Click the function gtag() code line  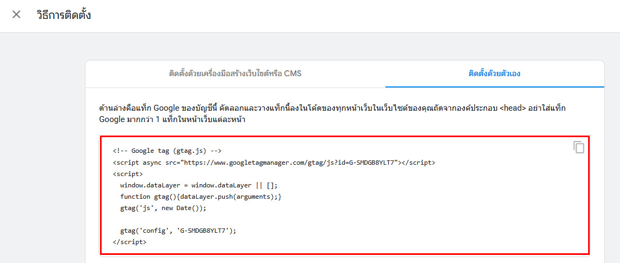point(201,196)
